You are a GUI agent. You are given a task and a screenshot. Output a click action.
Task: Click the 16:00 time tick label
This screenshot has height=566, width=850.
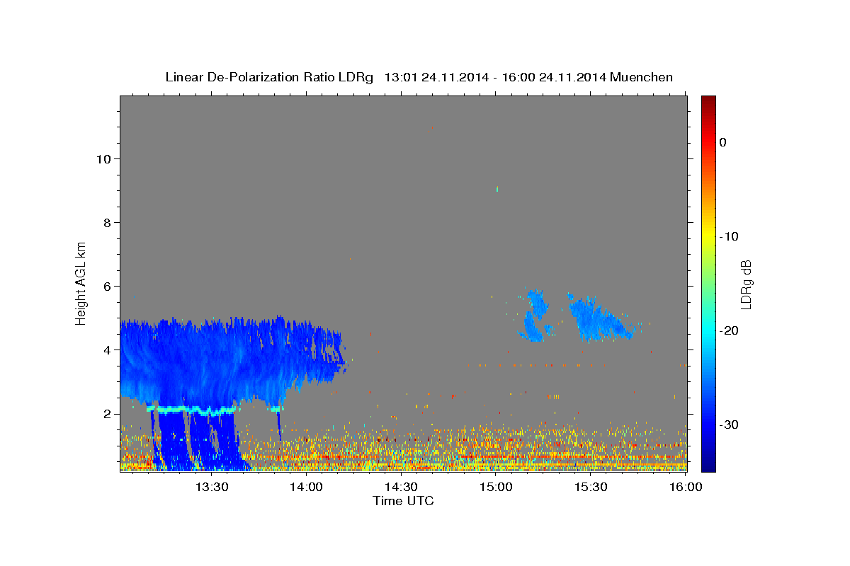pyautogui.click(x=685, y=487)
